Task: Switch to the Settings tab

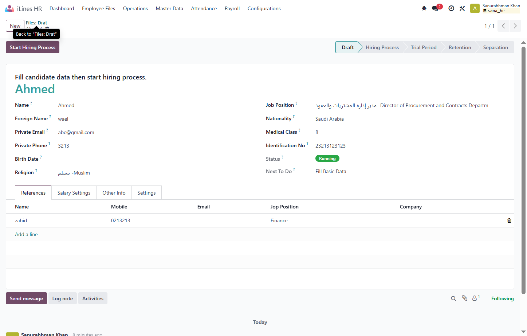Action: tap(146, 193)
